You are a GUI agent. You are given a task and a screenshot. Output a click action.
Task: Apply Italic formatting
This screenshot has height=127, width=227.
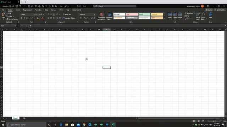click(24, 18)
